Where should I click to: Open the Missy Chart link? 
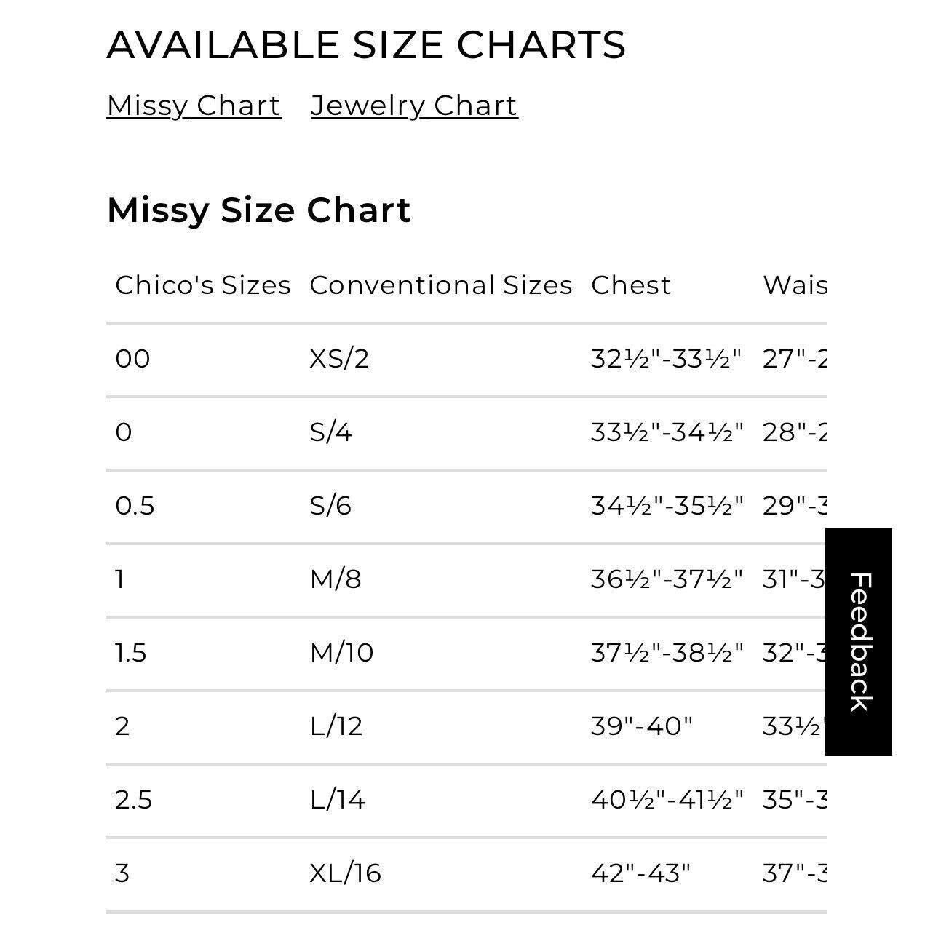pyautogui.click(x=194, y=106)
